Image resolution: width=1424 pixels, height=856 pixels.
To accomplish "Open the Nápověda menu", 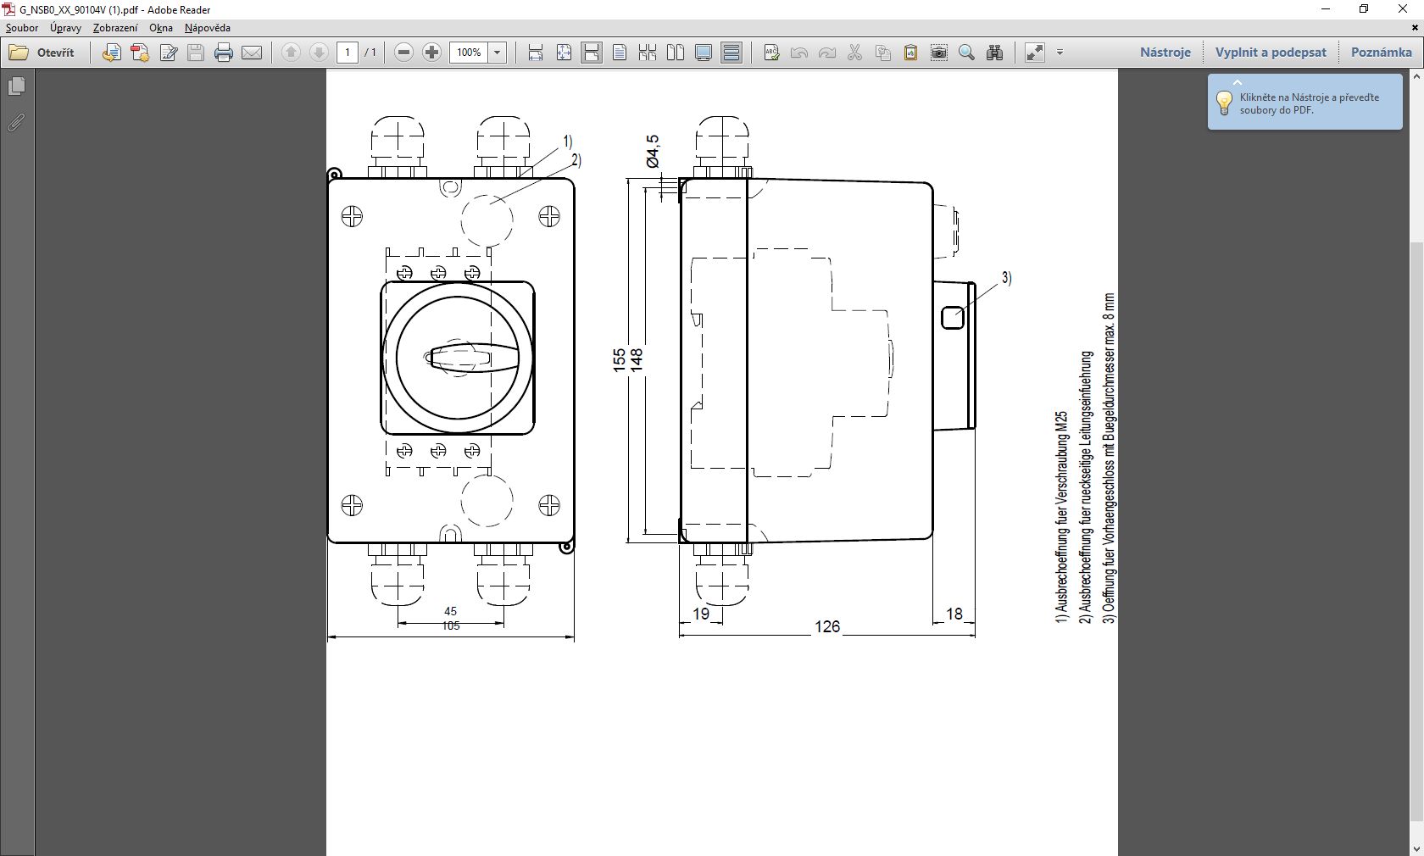I will coord(208,28).
